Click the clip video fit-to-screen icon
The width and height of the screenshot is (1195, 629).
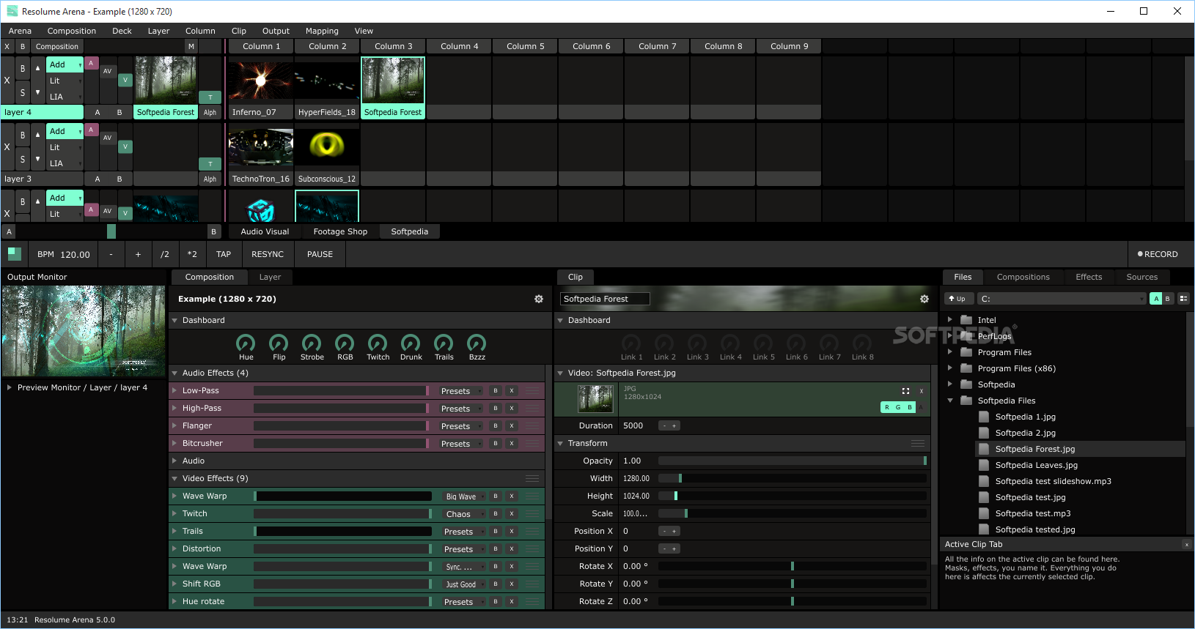(x=905, y=391)
